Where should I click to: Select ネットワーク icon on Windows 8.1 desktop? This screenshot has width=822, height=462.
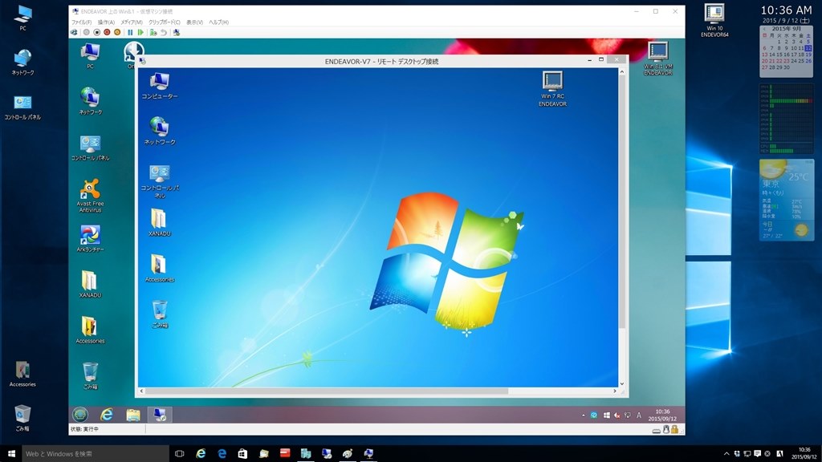[x=90, y=101]
